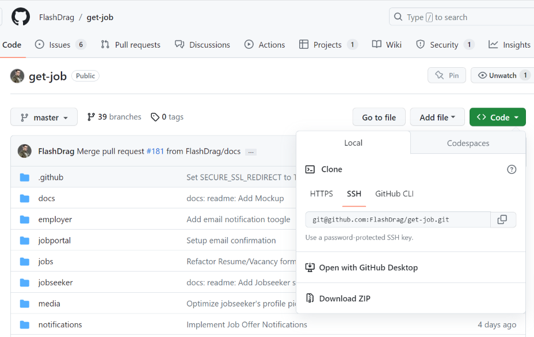Open the docs folder

click(47, 199)
